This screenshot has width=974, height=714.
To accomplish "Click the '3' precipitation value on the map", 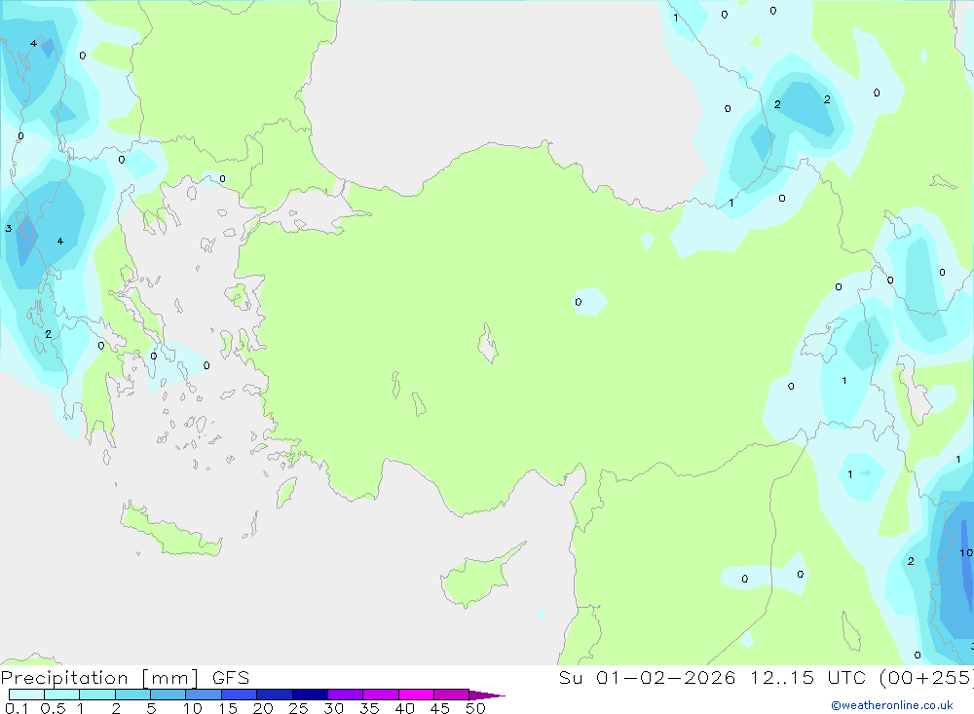I will click(8, 229).
